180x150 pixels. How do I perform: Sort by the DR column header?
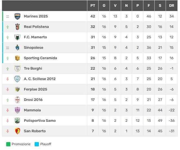click(172, 6)
